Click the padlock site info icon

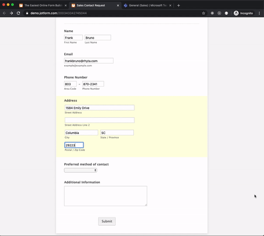[26, 13]
